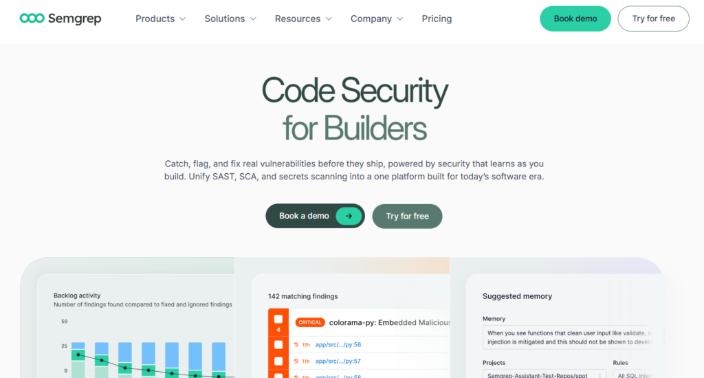
Task: Click the arrow icon in Book a demo
Action: coord(349,216)
